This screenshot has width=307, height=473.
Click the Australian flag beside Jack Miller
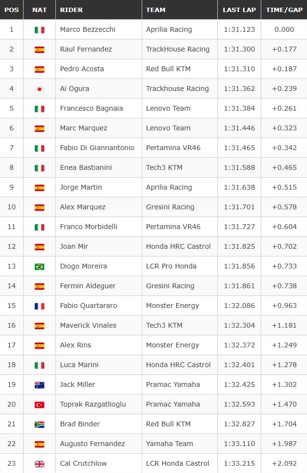[x=40, y=385]
